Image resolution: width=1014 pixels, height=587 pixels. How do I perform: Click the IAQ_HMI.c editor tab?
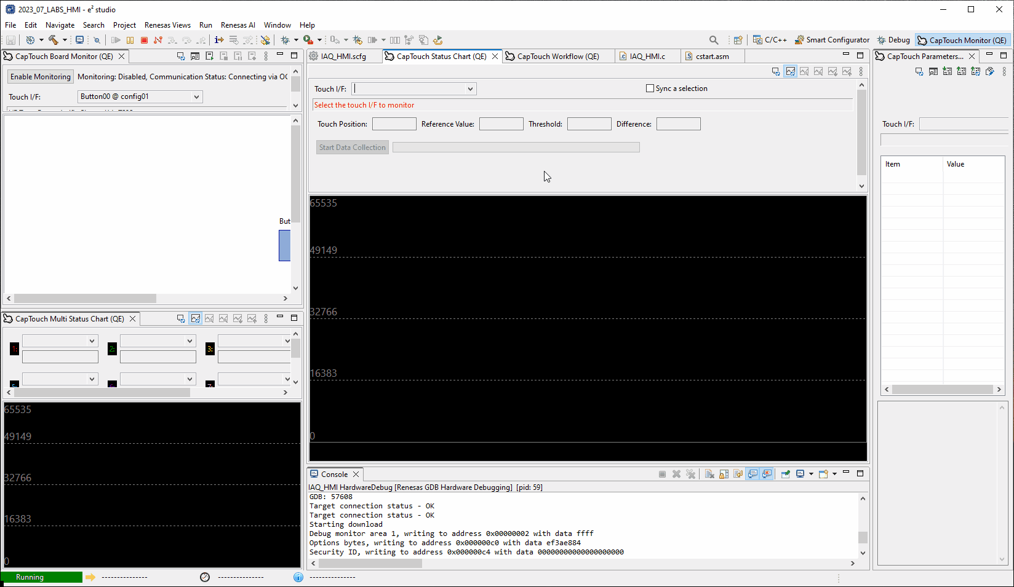[x=647, y=57]
